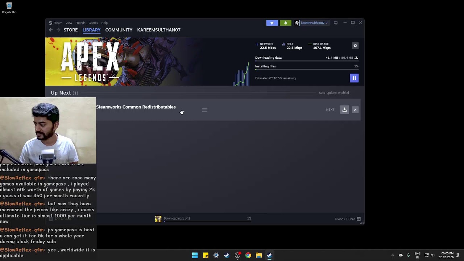The image size is (464, 261).
Task: Switch to the LIBRARY tab
Action: tap(91, 30)
